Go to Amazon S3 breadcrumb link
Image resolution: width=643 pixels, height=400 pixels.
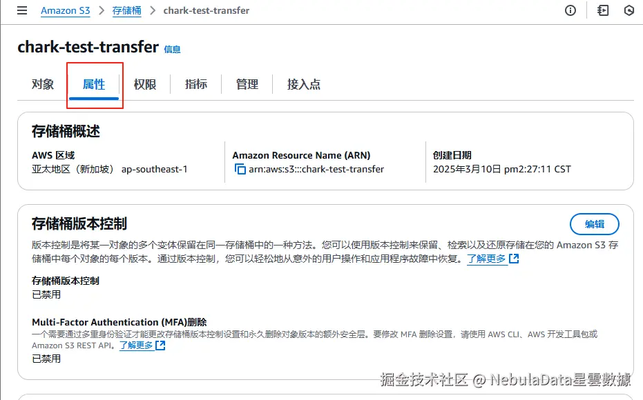click(65, 10)
